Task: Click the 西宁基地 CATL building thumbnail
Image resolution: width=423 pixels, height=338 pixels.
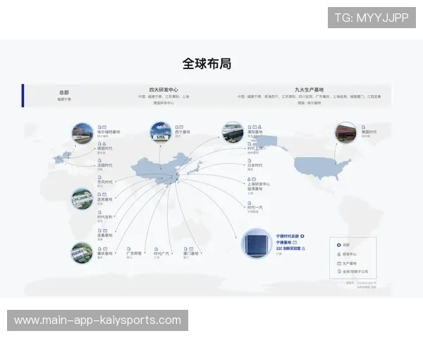Action: click(161, 132)
